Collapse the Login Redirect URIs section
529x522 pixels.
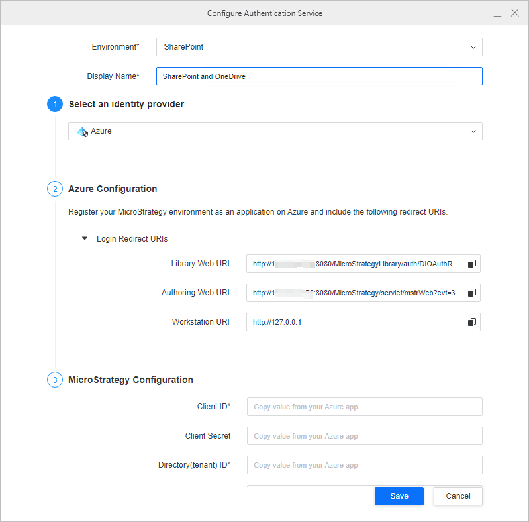(85, 238)
